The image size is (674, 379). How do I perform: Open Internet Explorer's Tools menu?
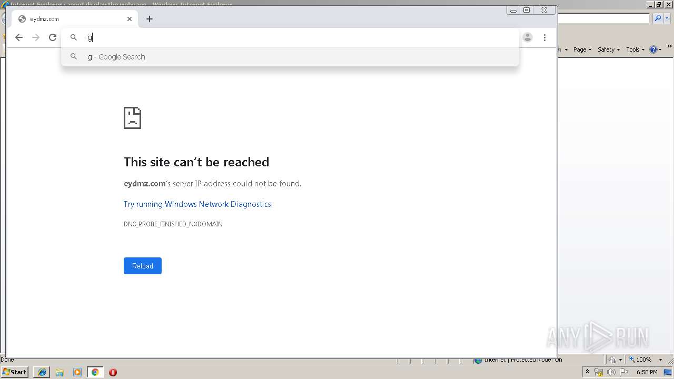tap(635, 49)
